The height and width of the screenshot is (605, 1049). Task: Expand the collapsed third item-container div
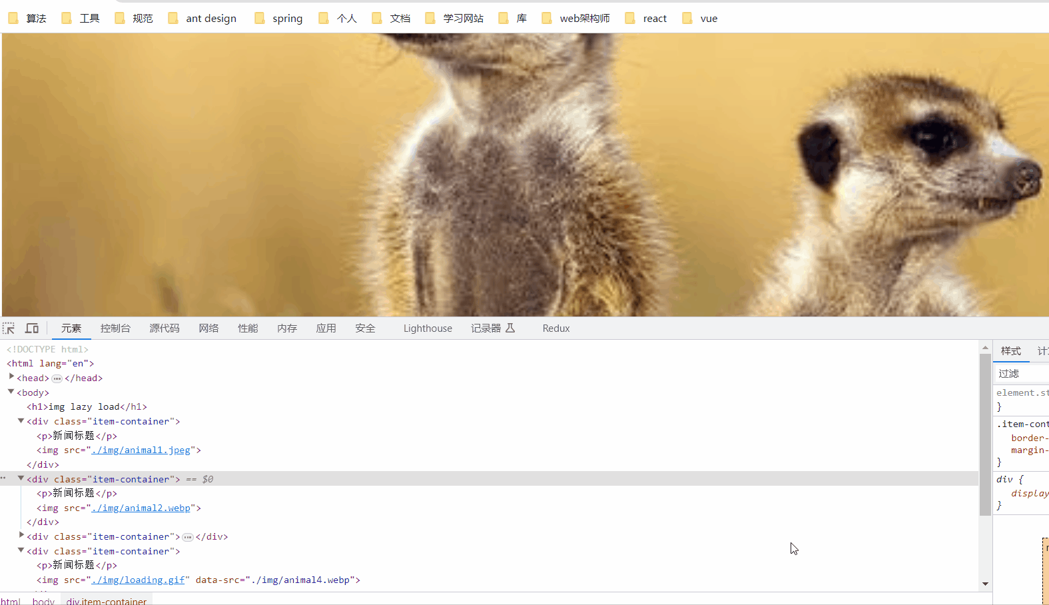click(21, 536)
